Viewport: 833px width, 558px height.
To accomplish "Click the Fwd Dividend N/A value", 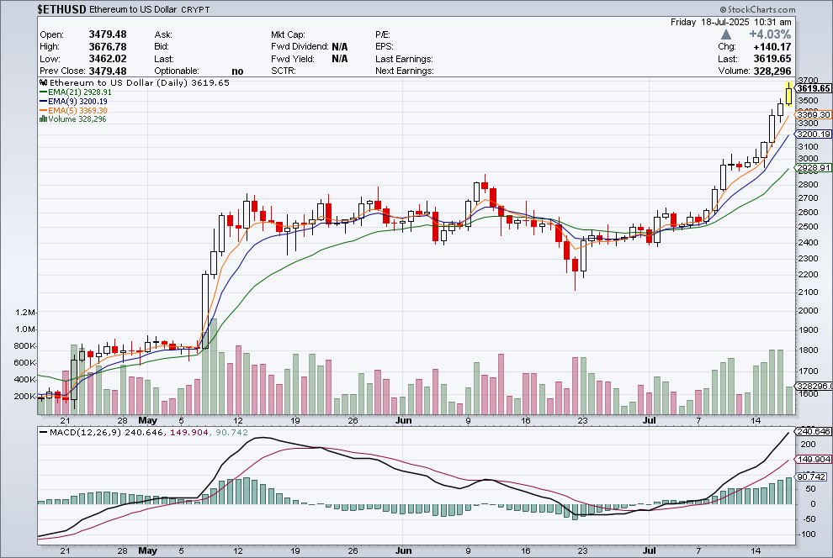I will tap(339, 47).
